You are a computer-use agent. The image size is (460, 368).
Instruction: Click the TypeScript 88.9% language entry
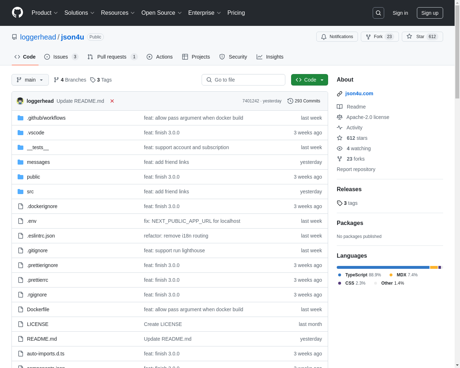click(x=359, y=275)
